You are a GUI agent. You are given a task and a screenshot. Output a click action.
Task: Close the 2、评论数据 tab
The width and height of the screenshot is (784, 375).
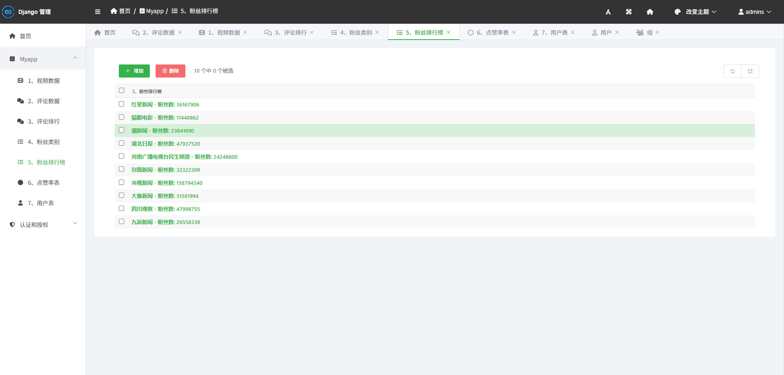[x=180, y=32]
